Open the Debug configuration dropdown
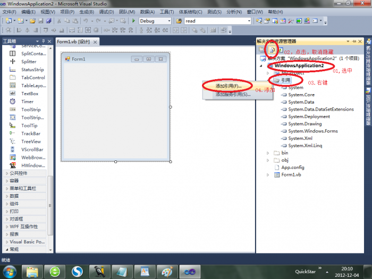 click(x=169, y=21)
